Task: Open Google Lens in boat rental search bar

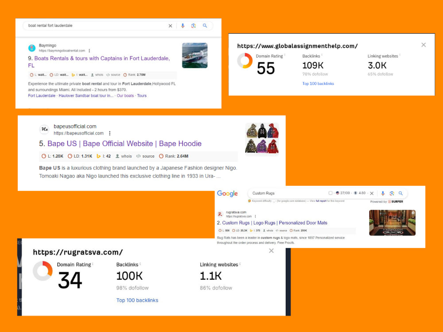Action: (194, 26)
